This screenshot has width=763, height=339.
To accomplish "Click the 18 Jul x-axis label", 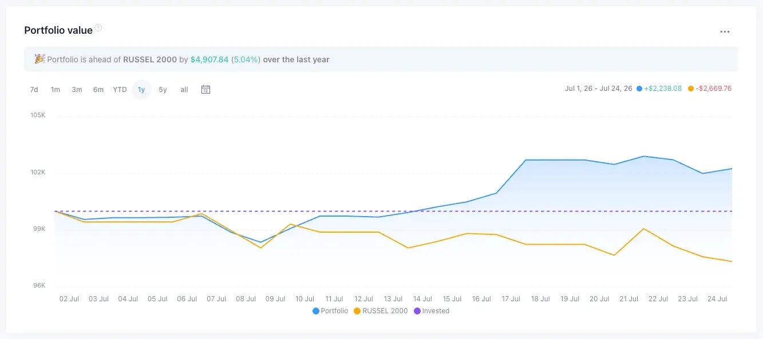I will [x=540, y=299].
